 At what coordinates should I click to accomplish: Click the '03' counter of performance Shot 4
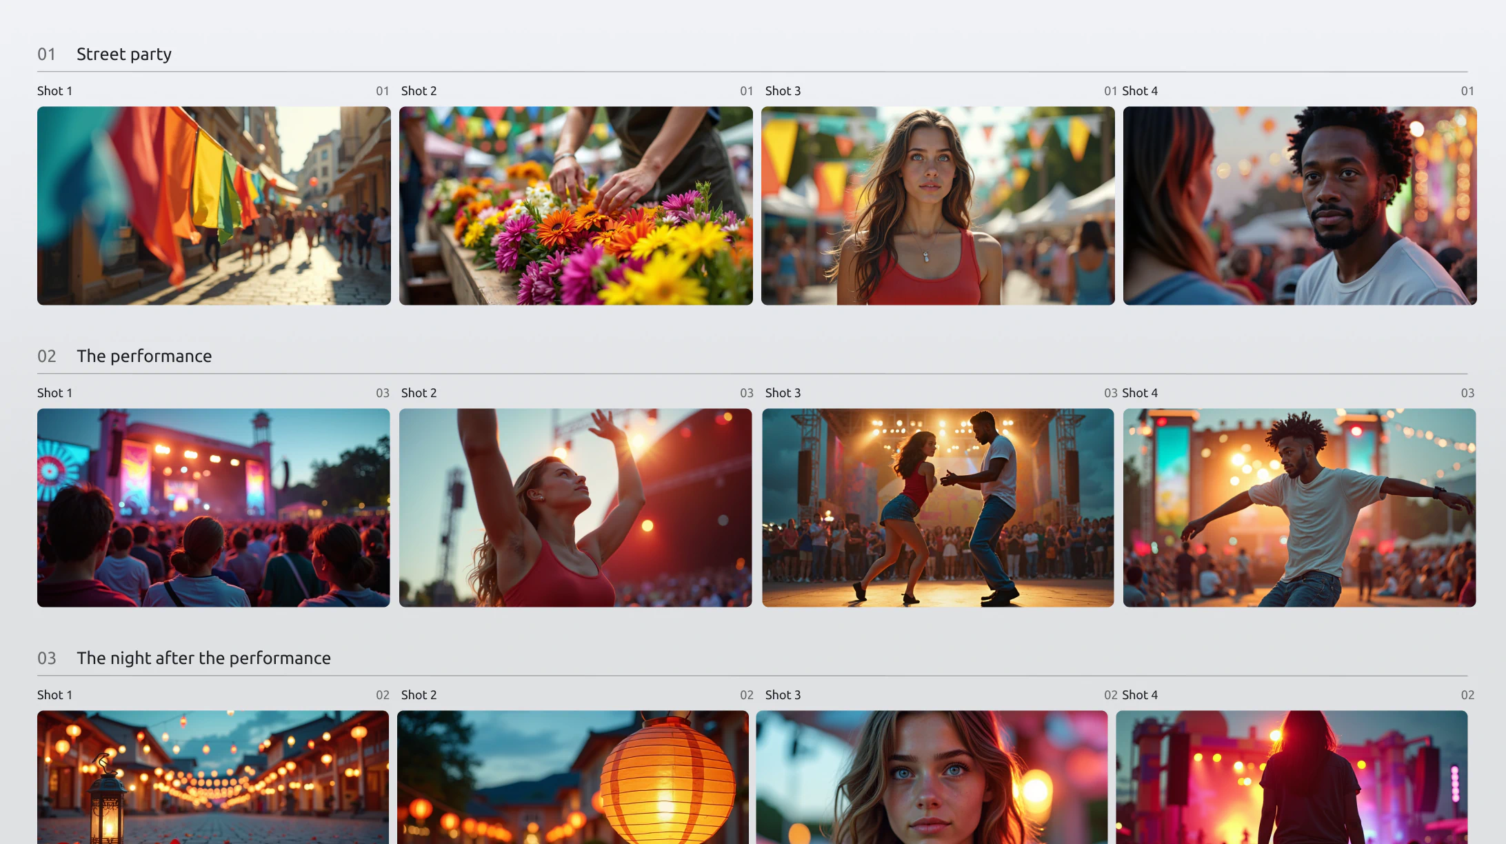[x=1467, y=393]
